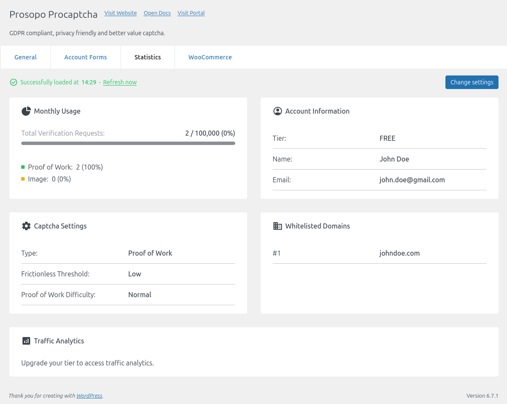Click the Captcha Settings gear icon
This screenshot has width=507, height=404.
click(x=26, y=226)
